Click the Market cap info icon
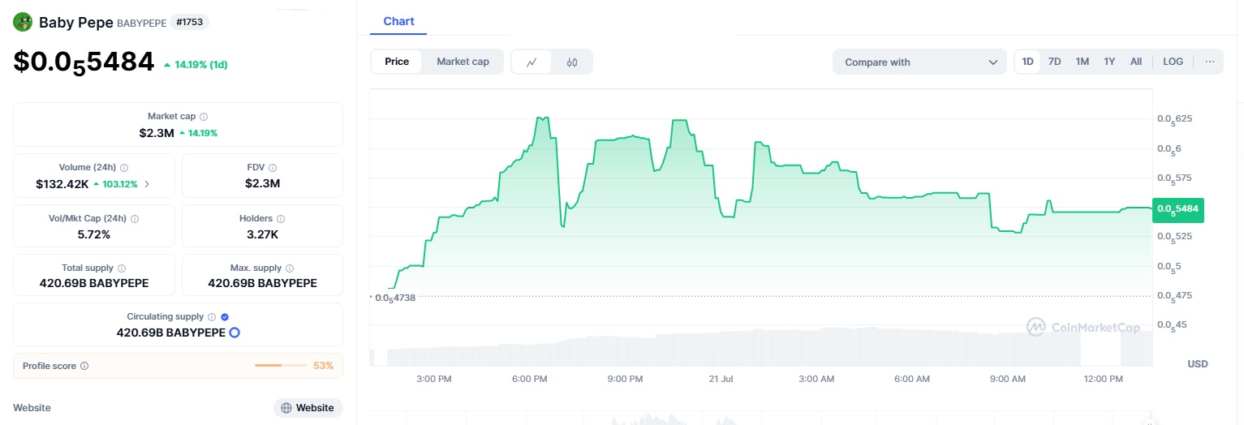 pyautogui.click(x=204, y=117)
